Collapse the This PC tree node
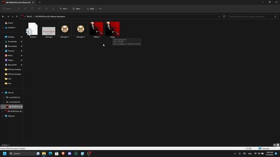This screenshot has width=280, height=157. coord(2,93)
